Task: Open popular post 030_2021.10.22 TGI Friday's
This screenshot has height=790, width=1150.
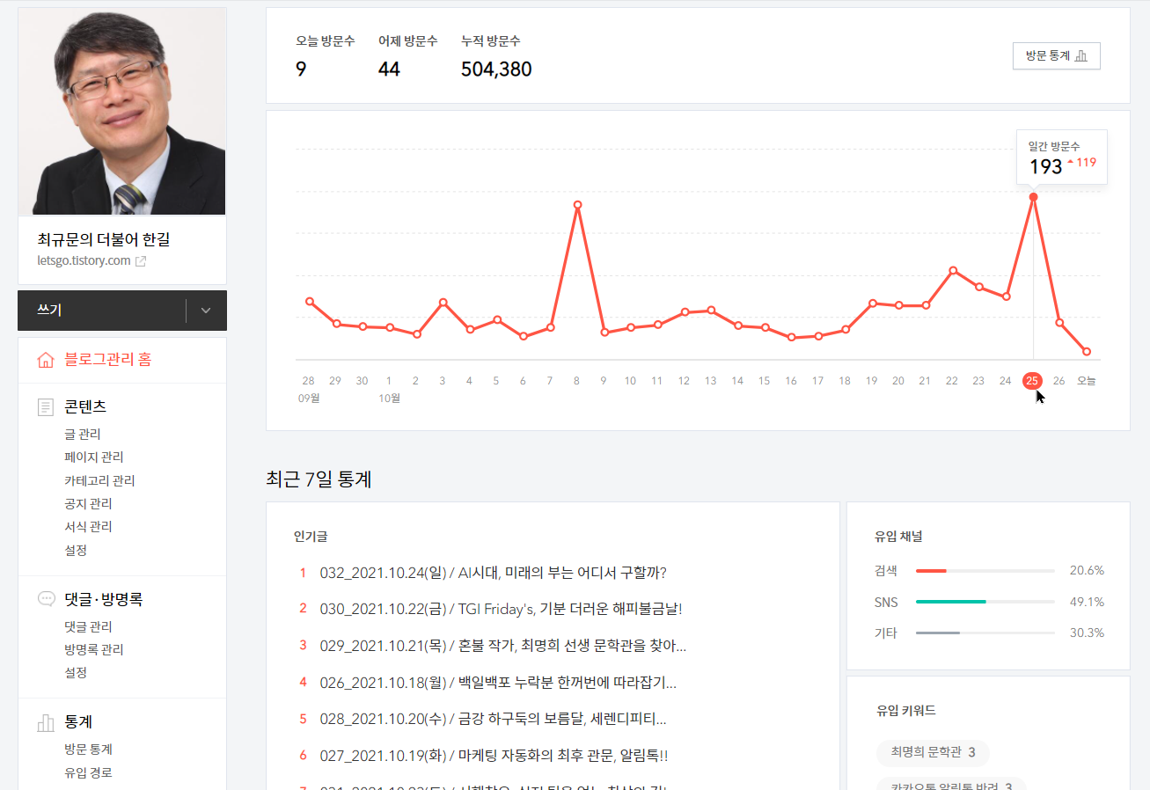Action: (501, 609)
